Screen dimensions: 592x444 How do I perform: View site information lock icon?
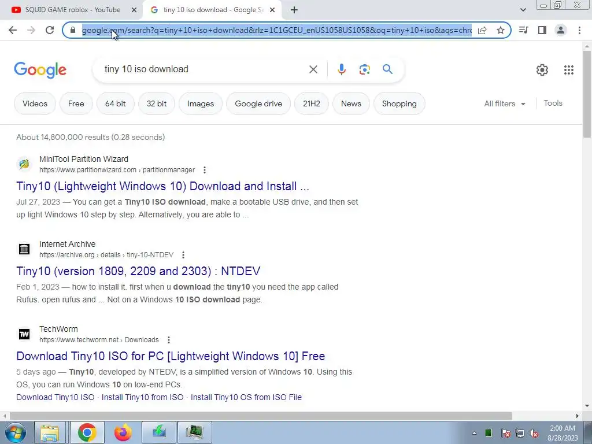(x=73, y=30)
